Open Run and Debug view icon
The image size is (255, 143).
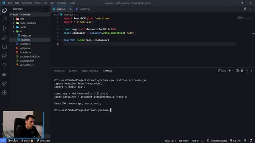point(4,38)
